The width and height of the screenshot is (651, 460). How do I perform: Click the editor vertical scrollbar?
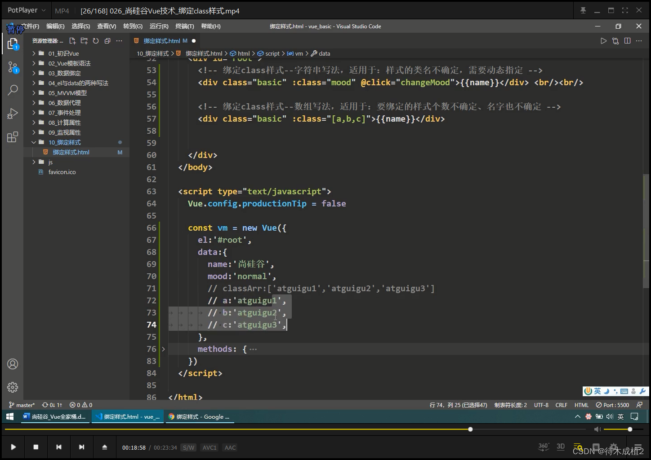(x=646, y=231)
